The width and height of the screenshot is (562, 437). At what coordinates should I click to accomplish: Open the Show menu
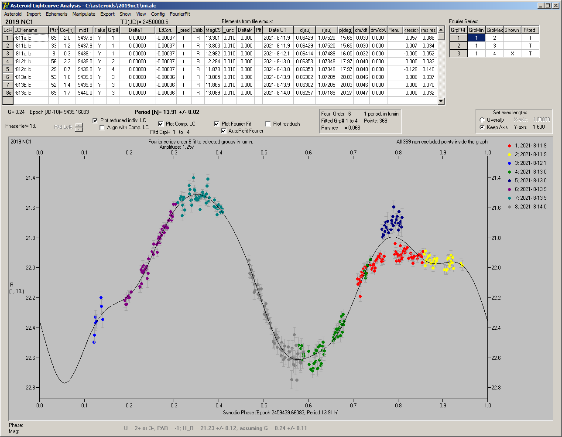(x=125, y=14)
